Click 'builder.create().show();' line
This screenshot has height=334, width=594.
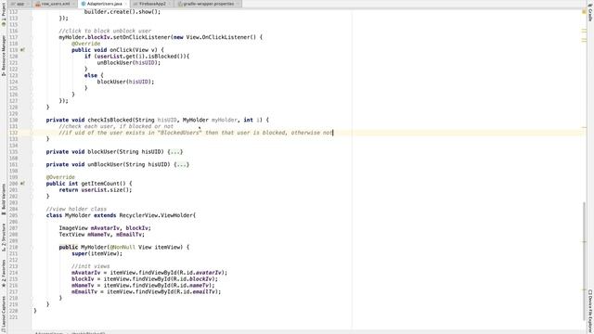click(x=123, y=12)
